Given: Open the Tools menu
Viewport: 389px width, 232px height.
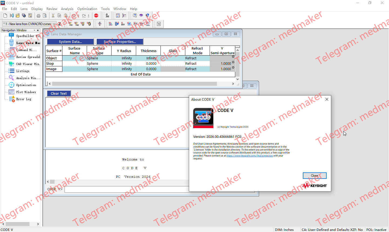Looking at the screenshot, I should [105, 9].
